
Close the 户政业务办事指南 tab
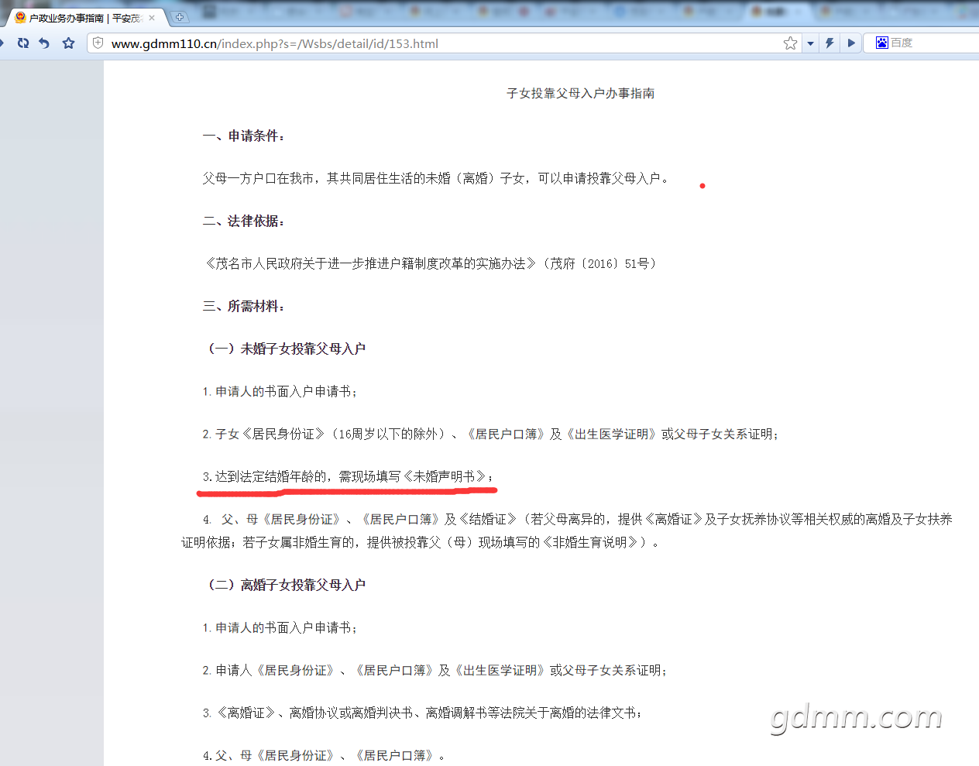coord(152,18)
